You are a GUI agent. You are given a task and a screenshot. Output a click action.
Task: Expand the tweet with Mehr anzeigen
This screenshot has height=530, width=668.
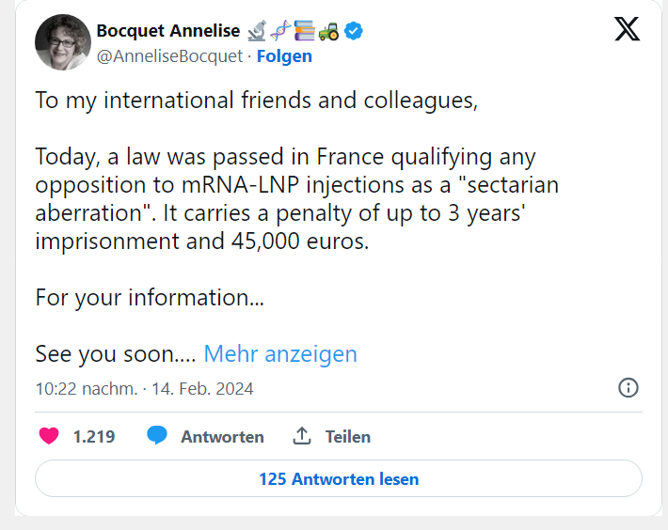point(280,354)
